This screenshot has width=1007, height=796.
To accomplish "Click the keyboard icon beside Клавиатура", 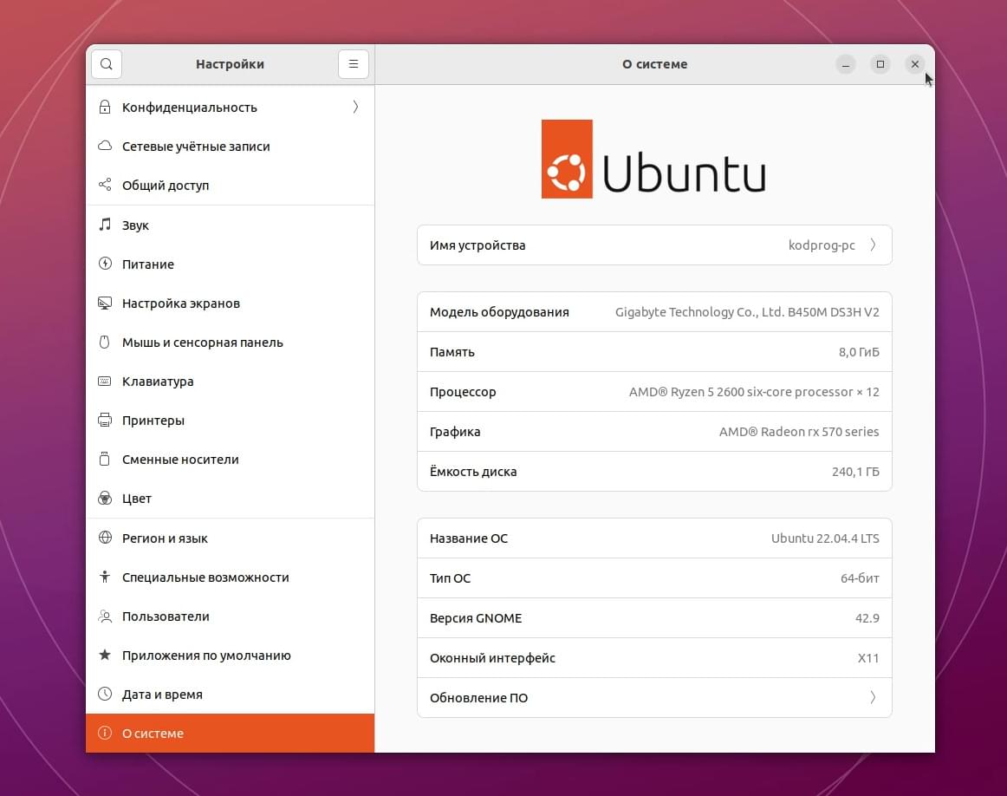I will [x=105, y=381].
